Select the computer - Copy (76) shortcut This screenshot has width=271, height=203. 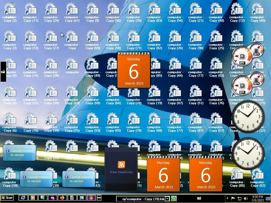[217, 95]
